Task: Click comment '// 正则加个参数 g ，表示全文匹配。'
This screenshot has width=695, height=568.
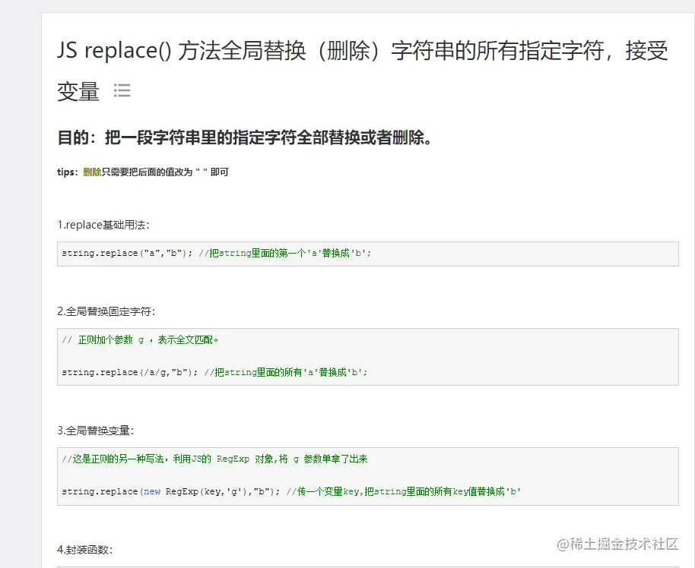Action: tap(140, 340)
